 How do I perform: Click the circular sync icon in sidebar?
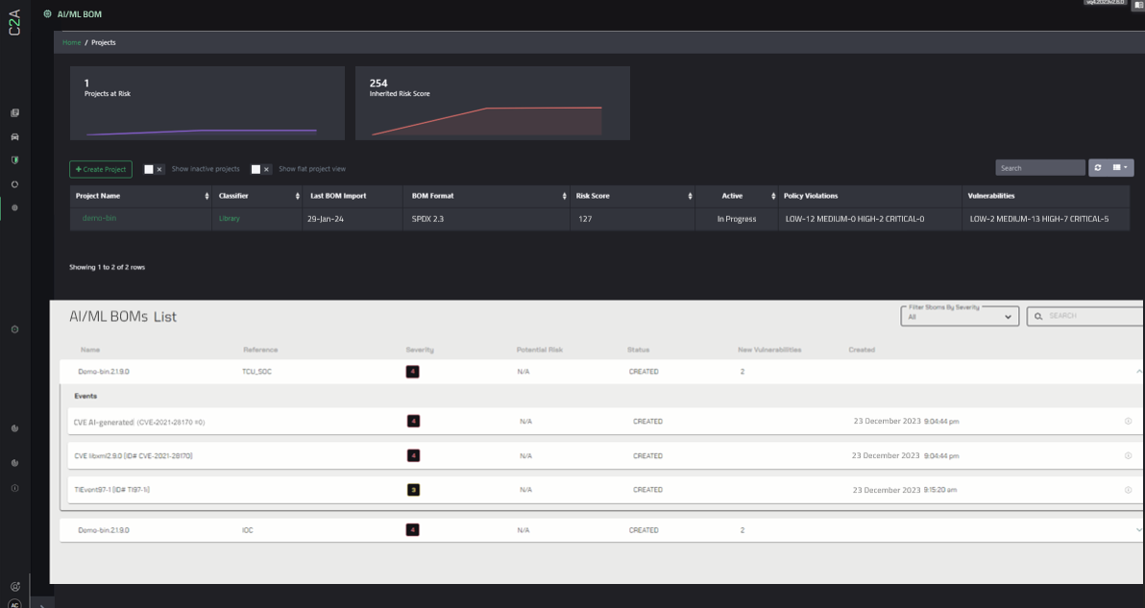pyautogui.click(x=14, y=184)
